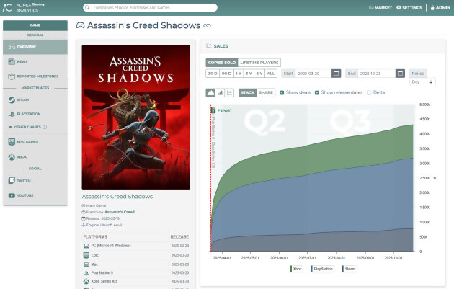Switch to bar chart view
Viewport: 454px width, 289px height.
(220, 92)
